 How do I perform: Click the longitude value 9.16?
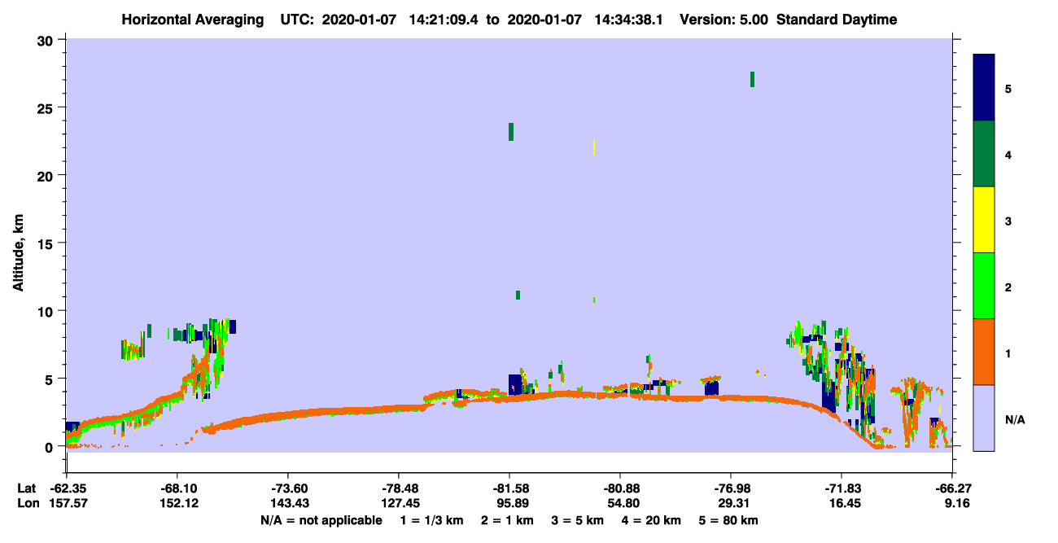(x=956, y=503)
